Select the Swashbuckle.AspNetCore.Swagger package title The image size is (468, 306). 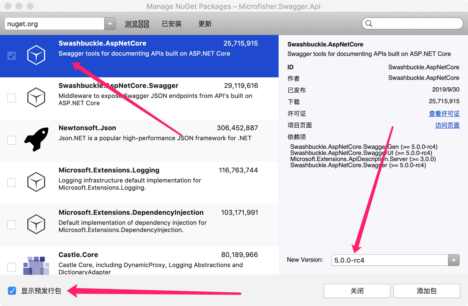[x=118, y=86]
